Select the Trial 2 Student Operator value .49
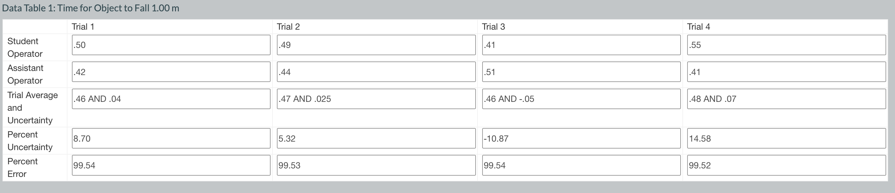The height and width of the screenshot is (193, 895). pyautogui.click(x=376, y=45)
